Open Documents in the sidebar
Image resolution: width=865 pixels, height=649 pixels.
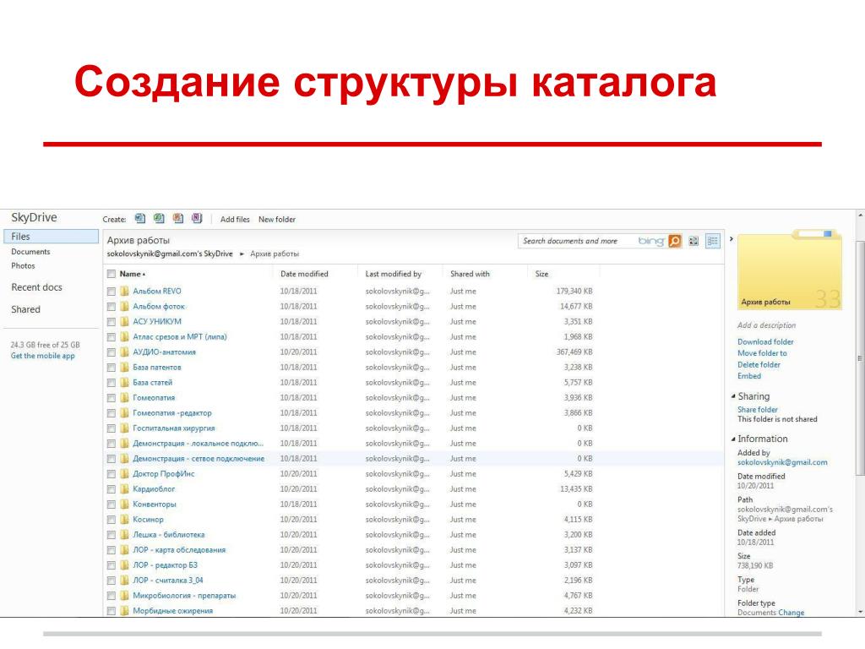30,252
